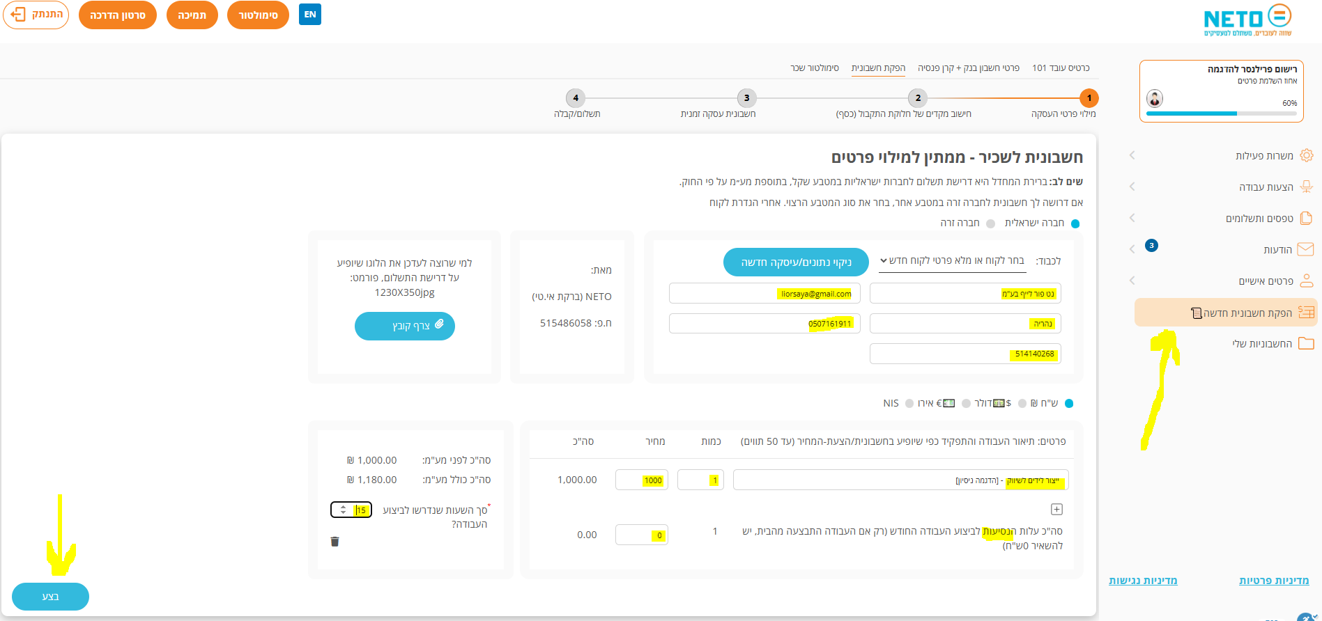
Task: Click the בצע submit button
Action: click(50, 597)
